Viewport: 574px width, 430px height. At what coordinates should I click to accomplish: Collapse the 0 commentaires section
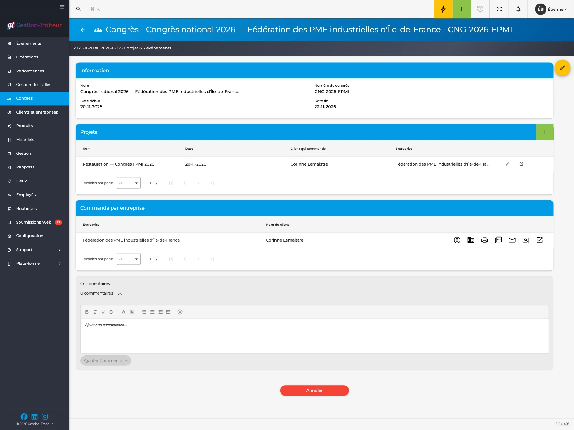(120, 293)
